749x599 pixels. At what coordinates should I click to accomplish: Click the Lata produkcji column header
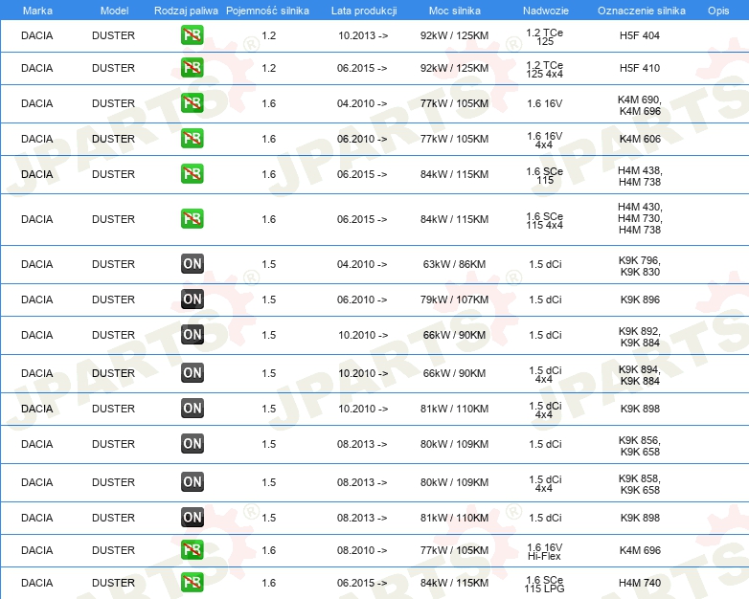364,11
